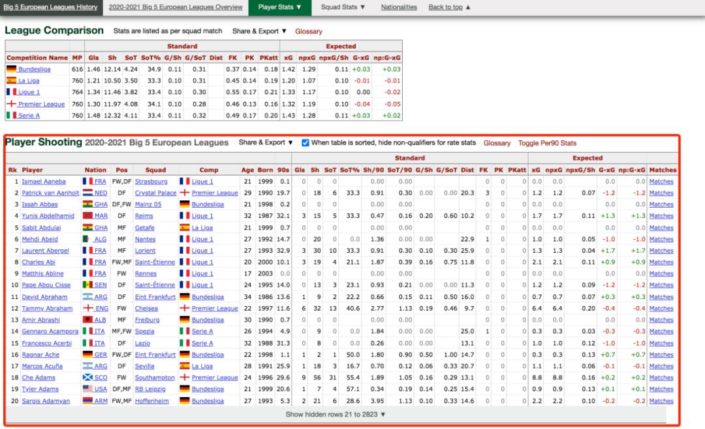Image resolution: width=705 pixels, height=429 pixels.
Task: Click the England flag beside Premier League in League Comparison
Action: 11,103
